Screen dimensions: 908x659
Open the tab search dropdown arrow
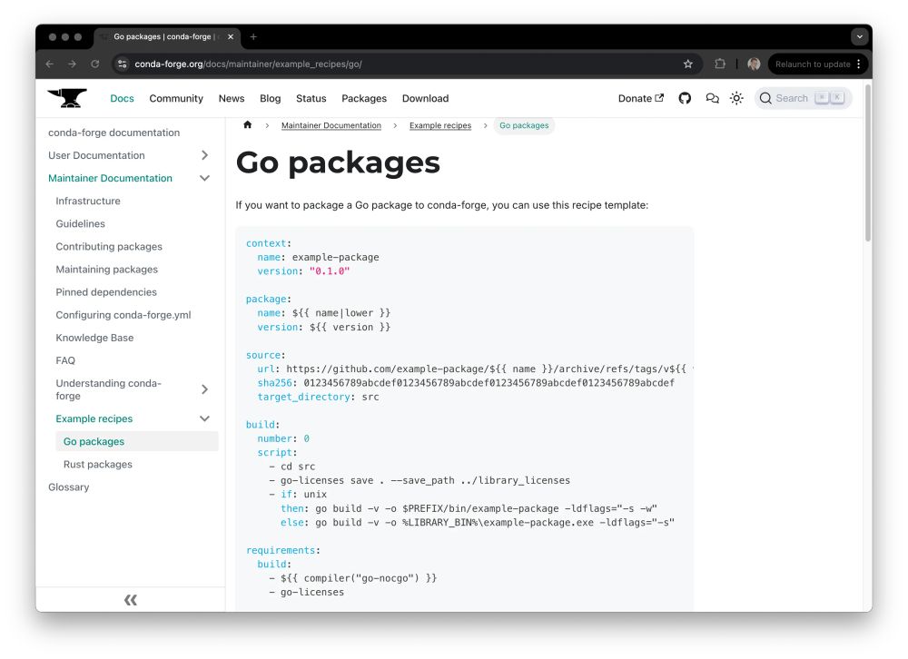coord(859,36)
